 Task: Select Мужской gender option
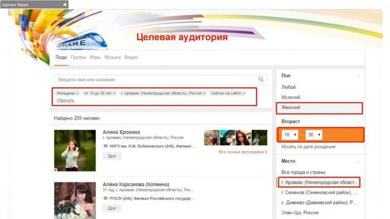coord(291,97)
